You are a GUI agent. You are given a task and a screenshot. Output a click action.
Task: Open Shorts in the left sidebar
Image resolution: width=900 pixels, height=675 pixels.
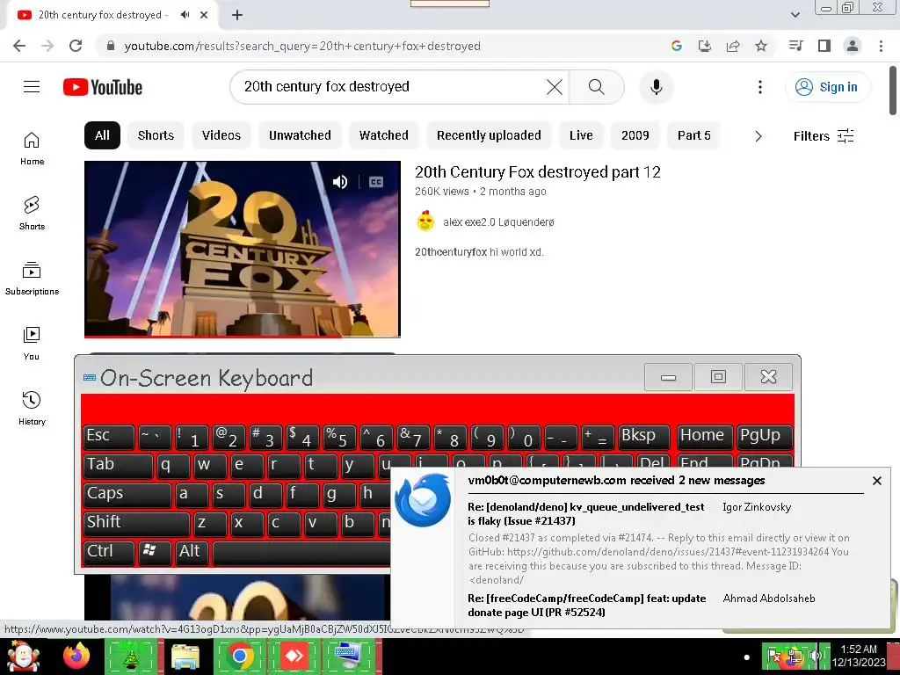(x=32, y=213)
